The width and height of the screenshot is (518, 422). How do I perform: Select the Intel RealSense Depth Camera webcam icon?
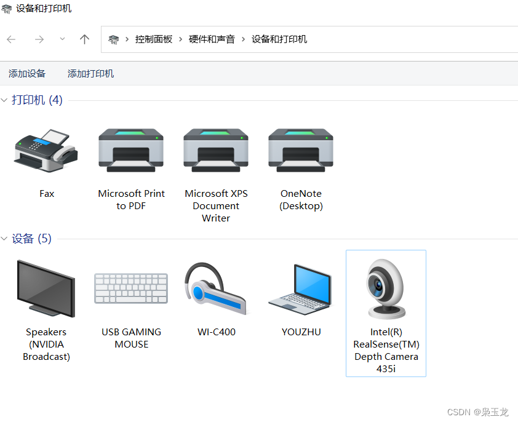(x=386, y=289)
